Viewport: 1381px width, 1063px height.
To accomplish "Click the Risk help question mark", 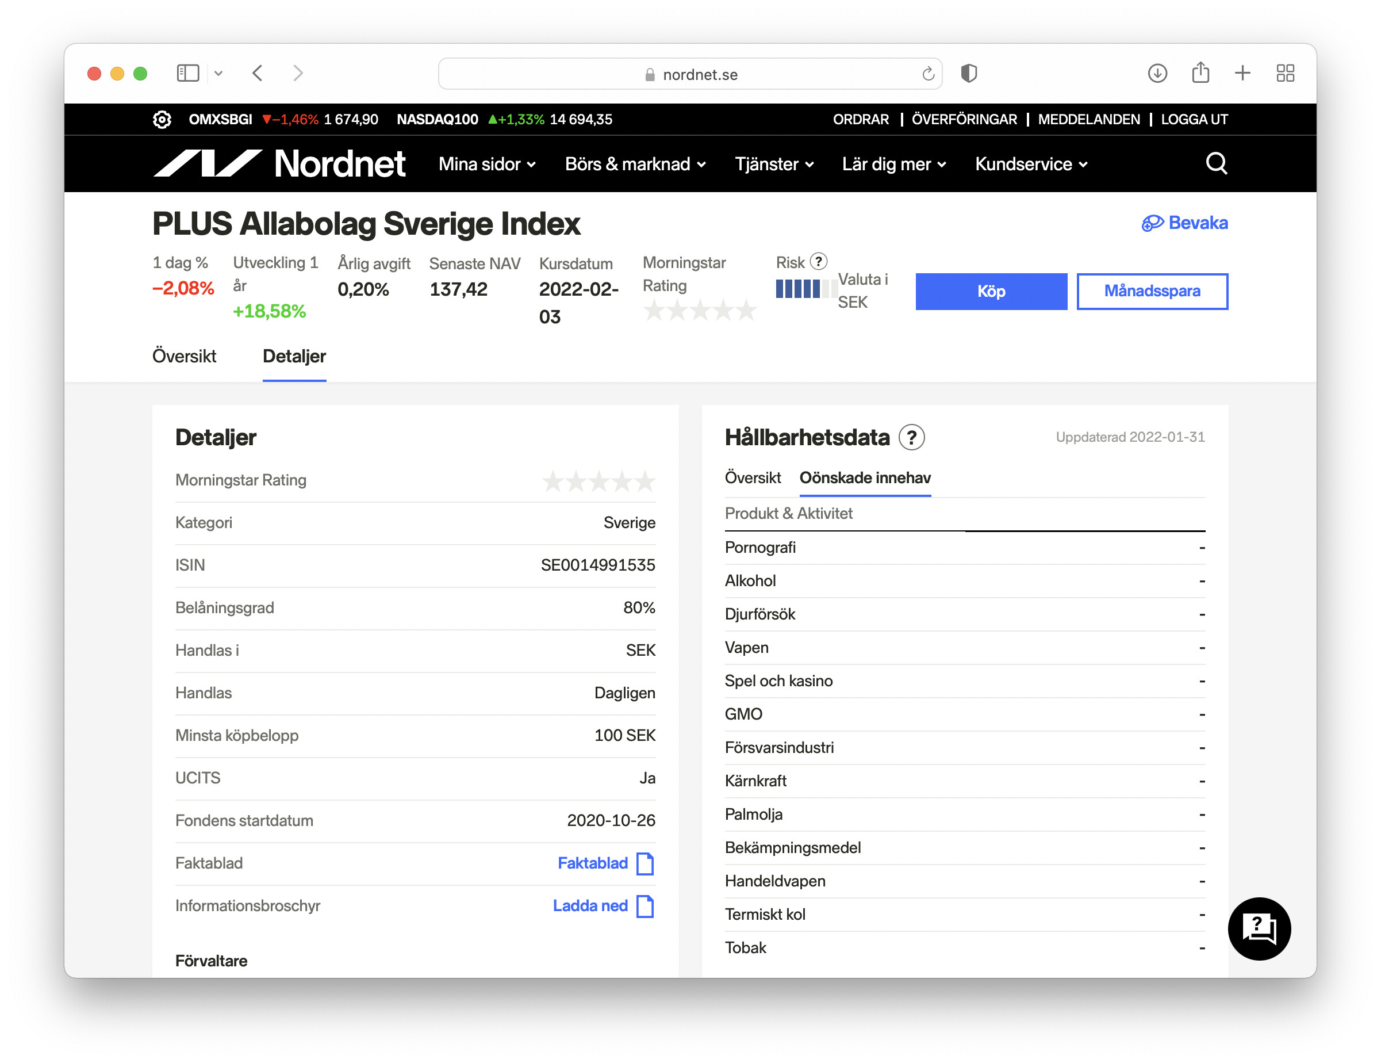I will point(818,261).
